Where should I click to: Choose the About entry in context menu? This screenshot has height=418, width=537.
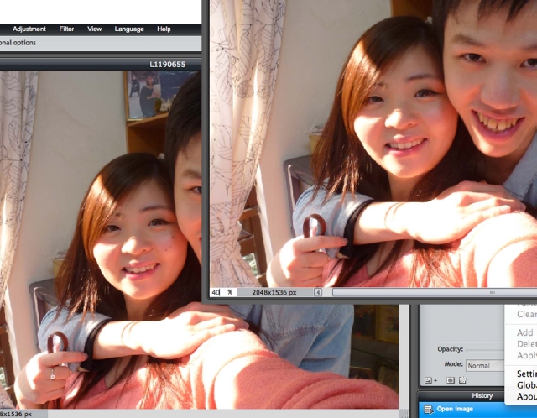pos(526,397)
